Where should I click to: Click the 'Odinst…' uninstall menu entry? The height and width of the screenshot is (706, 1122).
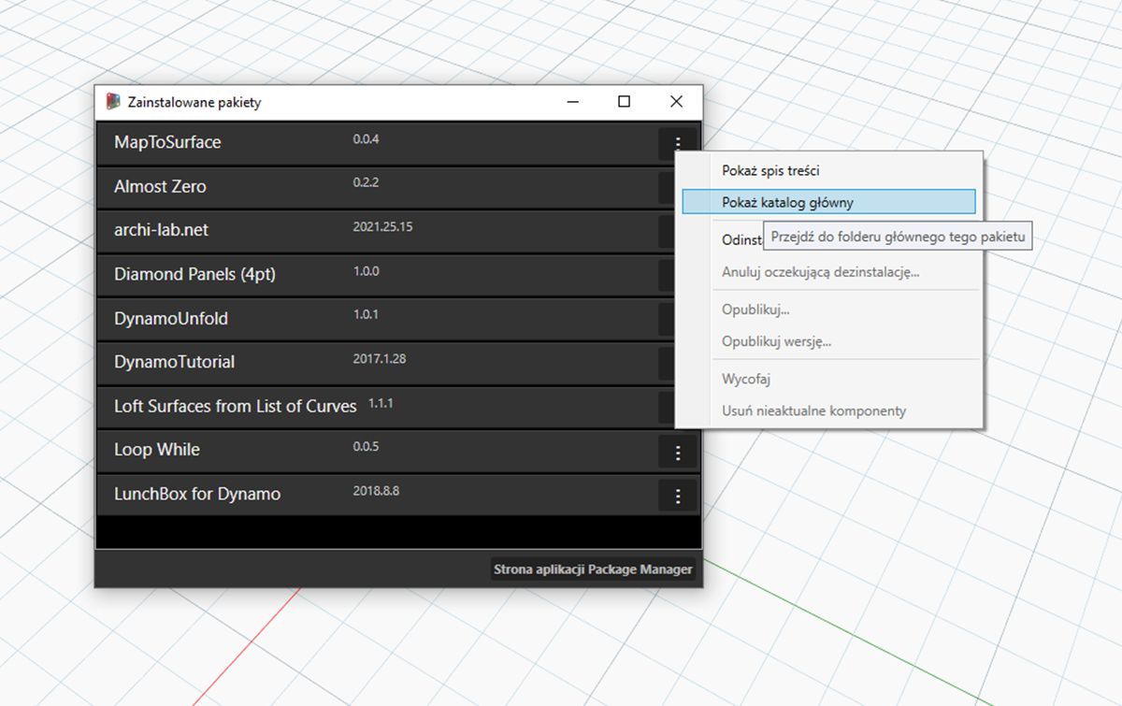tap(743, 240)
